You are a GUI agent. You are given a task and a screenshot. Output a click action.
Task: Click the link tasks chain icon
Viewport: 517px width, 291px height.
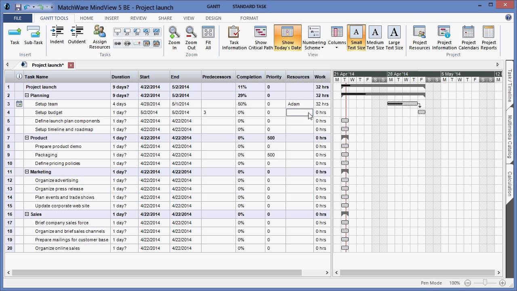coord(118,43)
